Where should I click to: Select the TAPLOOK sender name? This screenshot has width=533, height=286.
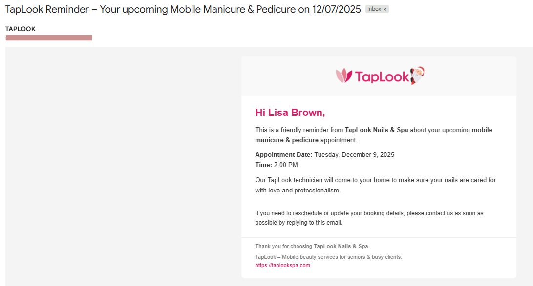(x=21, y=29)
